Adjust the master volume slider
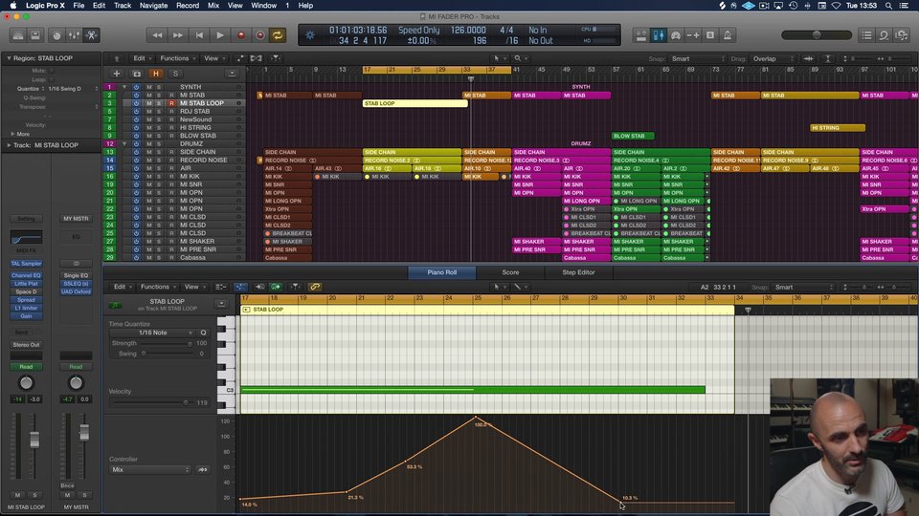 [817, 35]
